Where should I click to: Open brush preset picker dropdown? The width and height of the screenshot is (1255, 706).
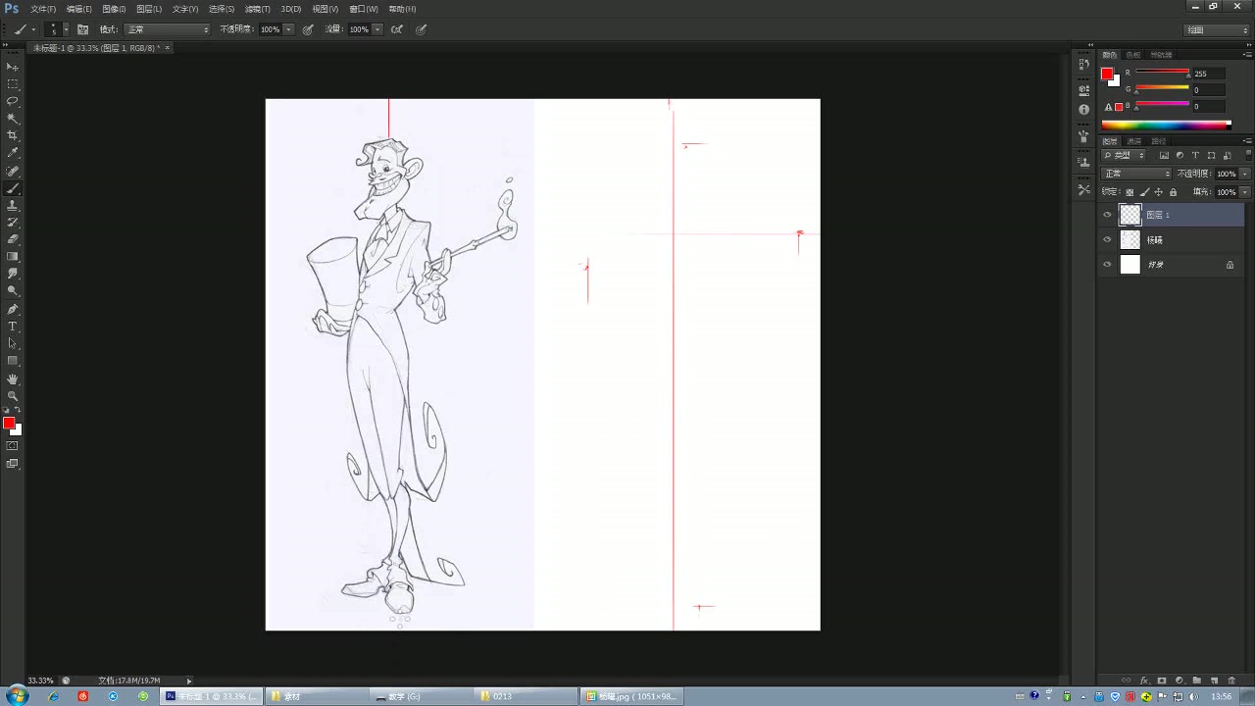(x=66, y=29)
